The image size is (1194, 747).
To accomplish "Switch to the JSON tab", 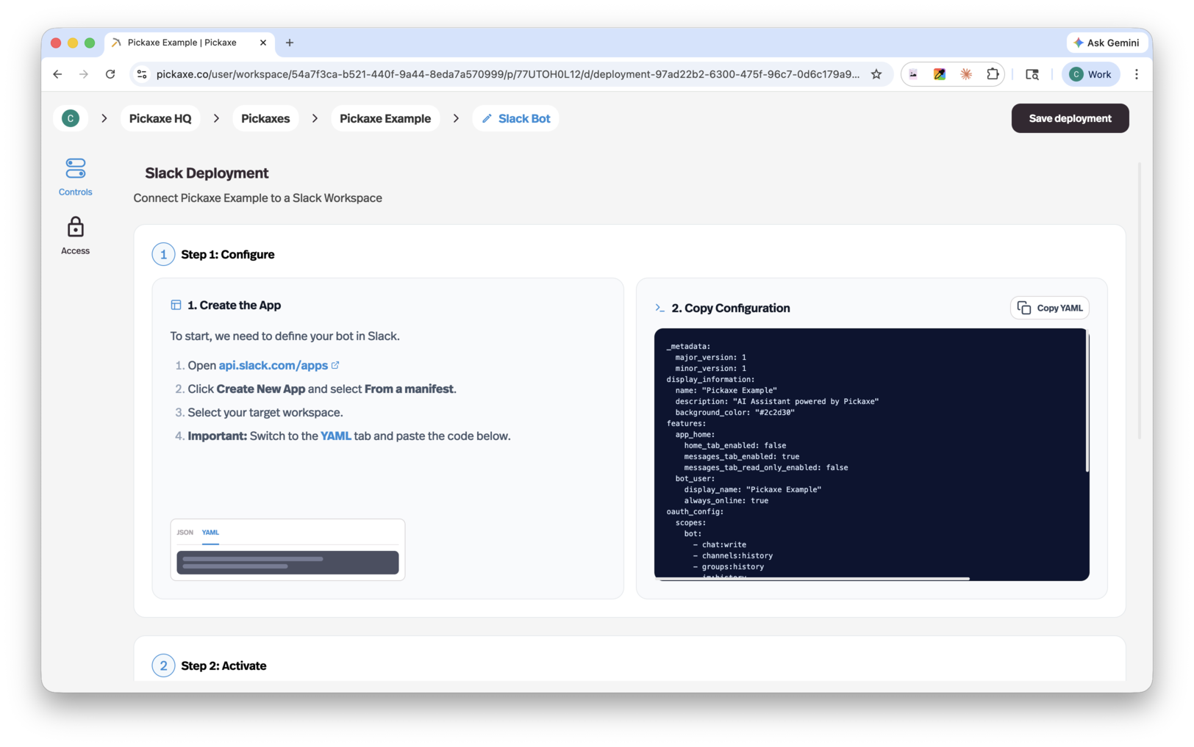I will 185,532.
